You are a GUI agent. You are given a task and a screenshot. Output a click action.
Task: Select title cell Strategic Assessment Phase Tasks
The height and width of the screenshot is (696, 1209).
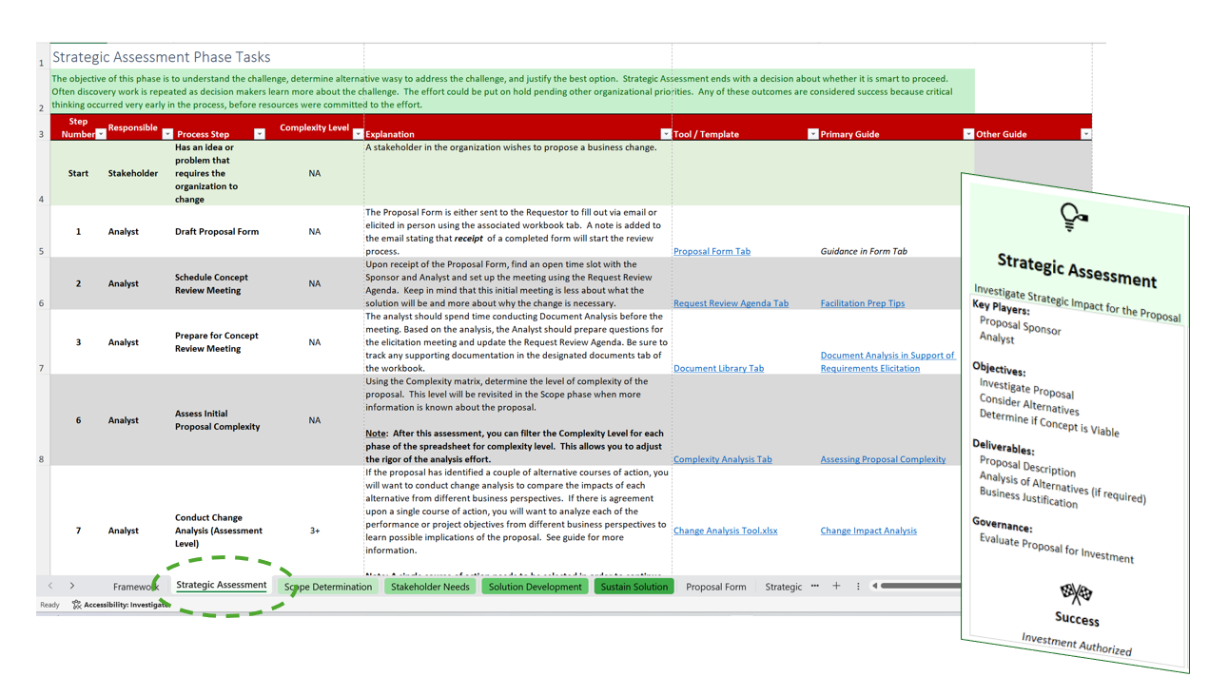161,57
